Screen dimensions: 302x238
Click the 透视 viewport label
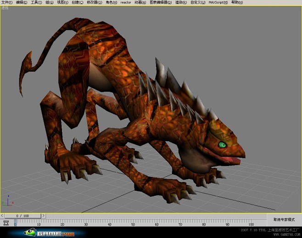coord(5,8)
